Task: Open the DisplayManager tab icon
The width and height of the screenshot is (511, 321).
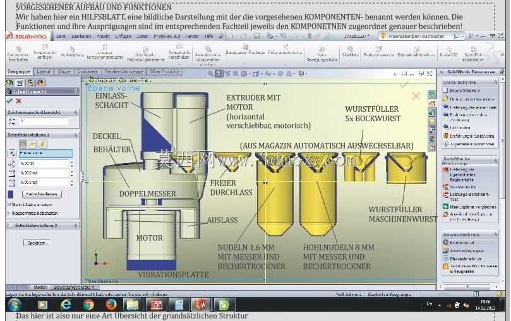Action: click(40, 83)
